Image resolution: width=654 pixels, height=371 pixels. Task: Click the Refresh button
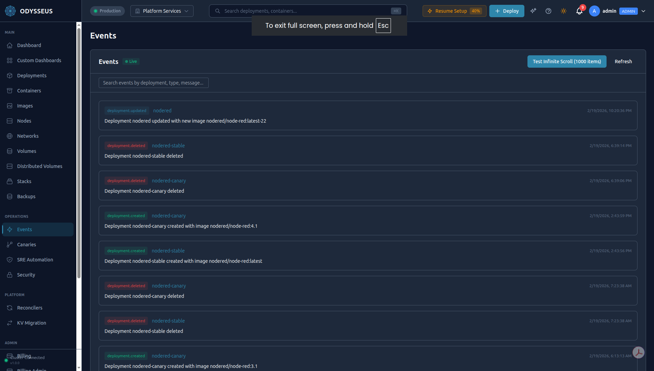(623, 61)
